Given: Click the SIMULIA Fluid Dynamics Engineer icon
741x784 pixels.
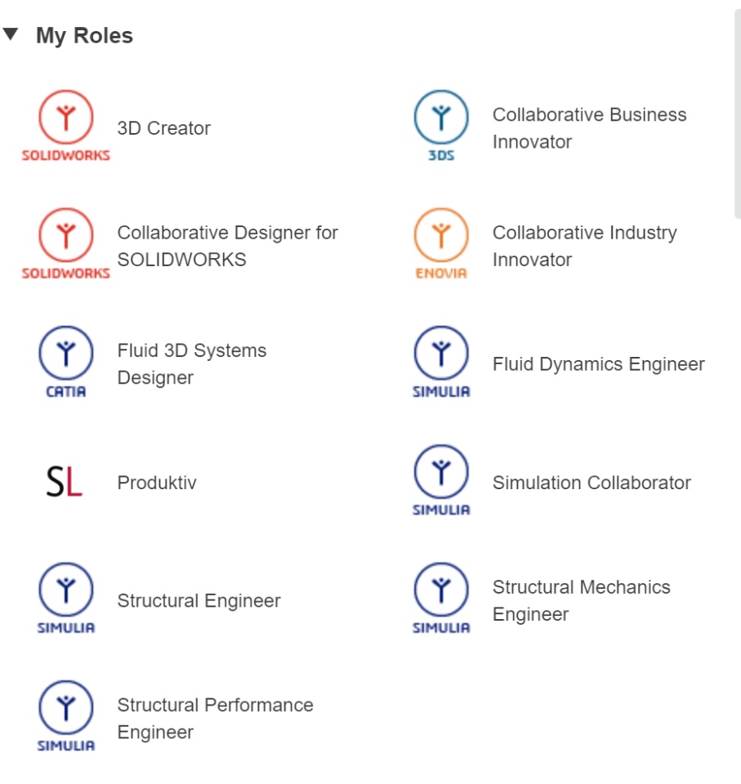Looking at the screenshot, I should point(441,362).
